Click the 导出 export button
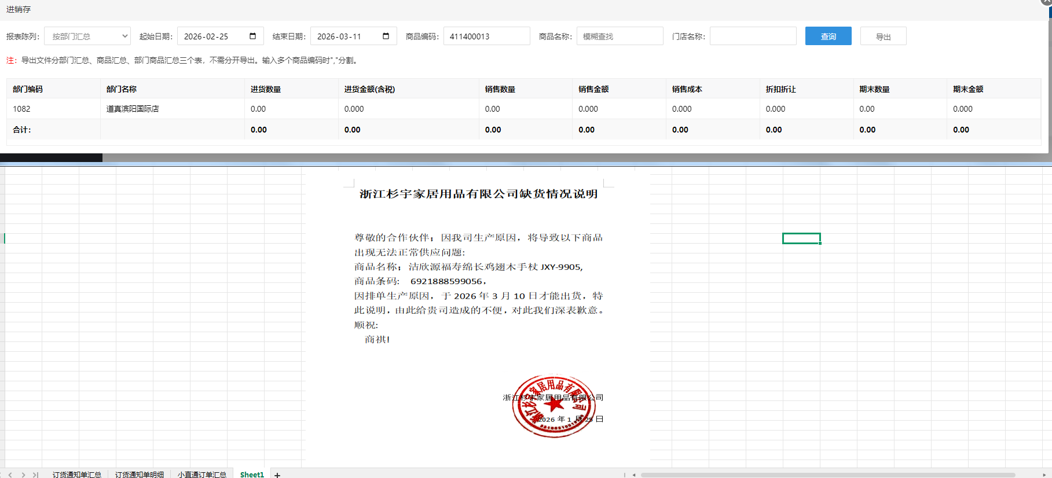The height and width of the screenshot is (478, 1052). 883,36
